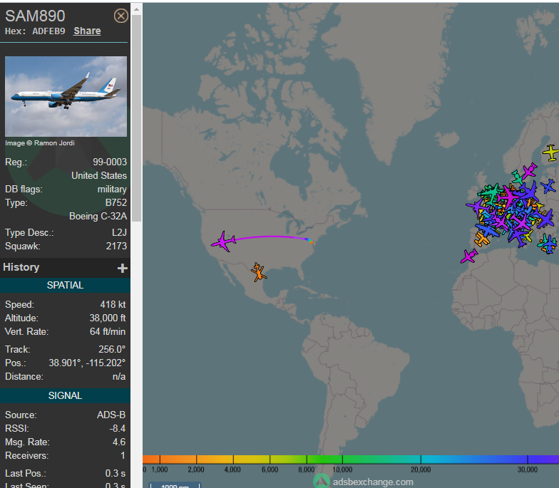Open the C-32A aircraft photo thumbnail
Screen dimensions: 559x488
(x=66, y=96)
